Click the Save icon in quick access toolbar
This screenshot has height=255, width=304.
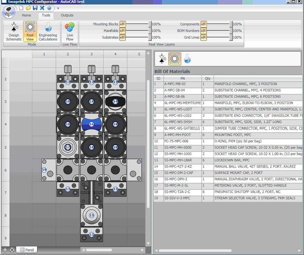(x=35, y=8)
